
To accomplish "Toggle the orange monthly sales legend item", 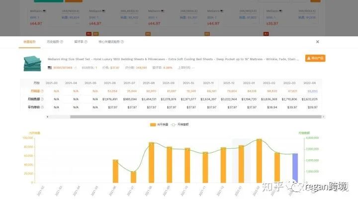I will (x=159, y=124).
